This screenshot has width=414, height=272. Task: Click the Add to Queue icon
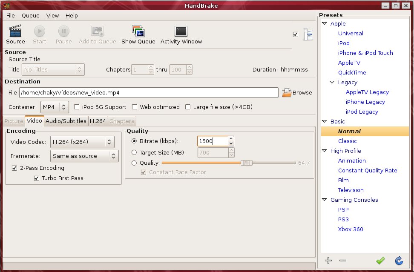[98, 31]
